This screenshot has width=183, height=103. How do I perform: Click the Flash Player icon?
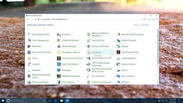coord(118,52)
